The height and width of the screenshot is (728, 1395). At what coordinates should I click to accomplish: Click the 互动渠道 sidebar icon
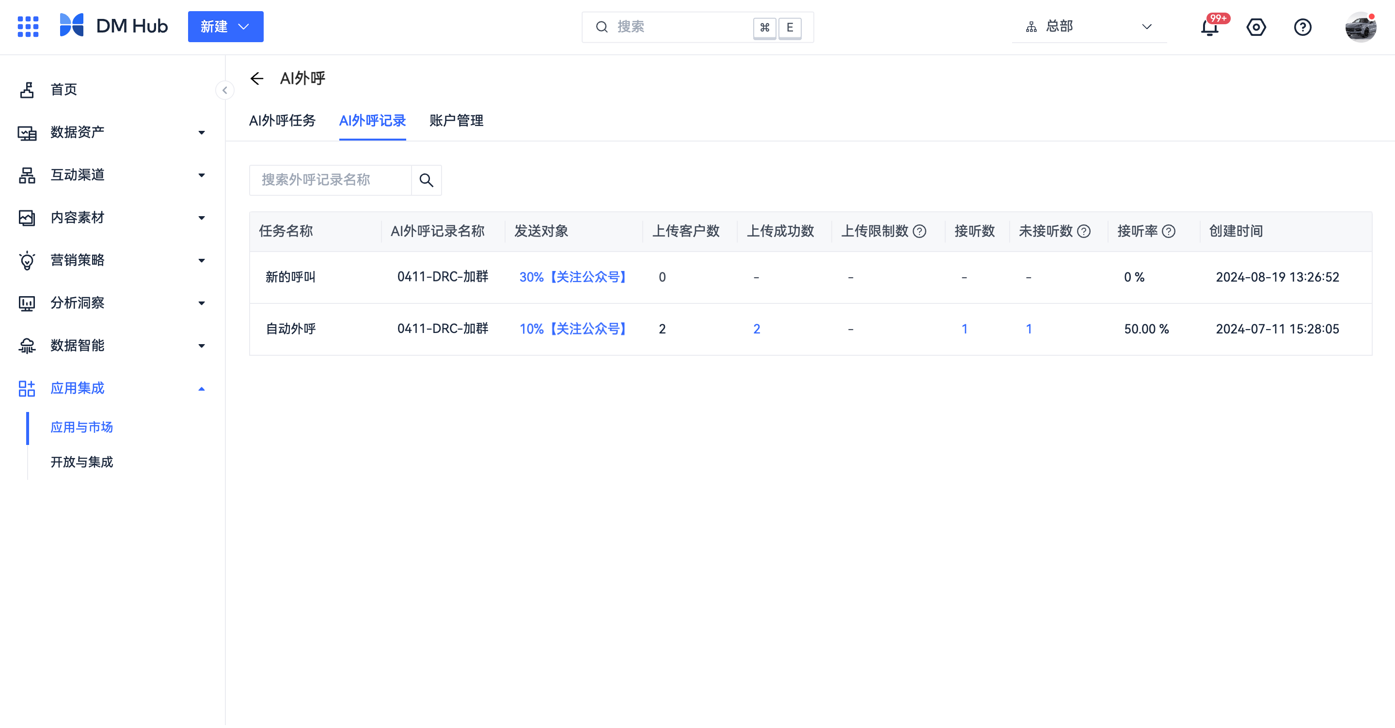pos(27,175)
